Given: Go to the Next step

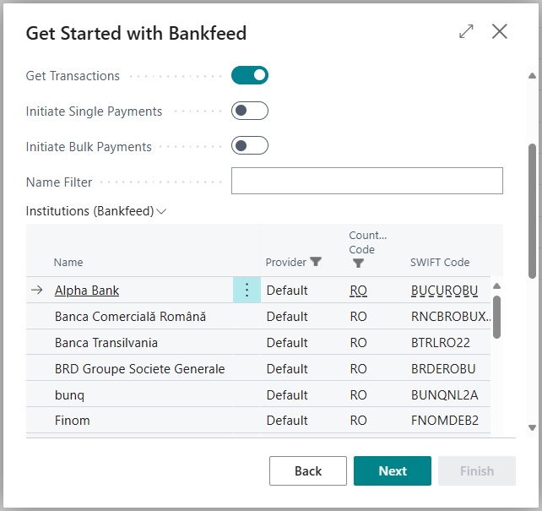Looking at the screenshot, I should [x=393, y=471].
